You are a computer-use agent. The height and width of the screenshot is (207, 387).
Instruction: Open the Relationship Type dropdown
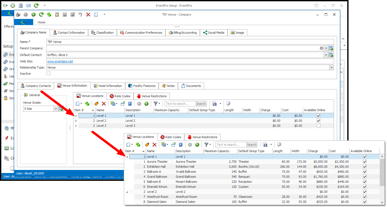coord(331,67)
